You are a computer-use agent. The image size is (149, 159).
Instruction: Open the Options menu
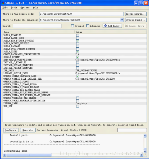(25, 8)
